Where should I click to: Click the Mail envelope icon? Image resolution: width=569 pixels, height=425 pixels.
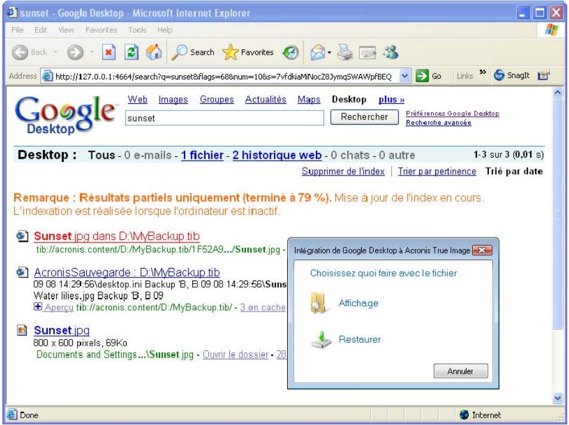[x=318, y=53]
